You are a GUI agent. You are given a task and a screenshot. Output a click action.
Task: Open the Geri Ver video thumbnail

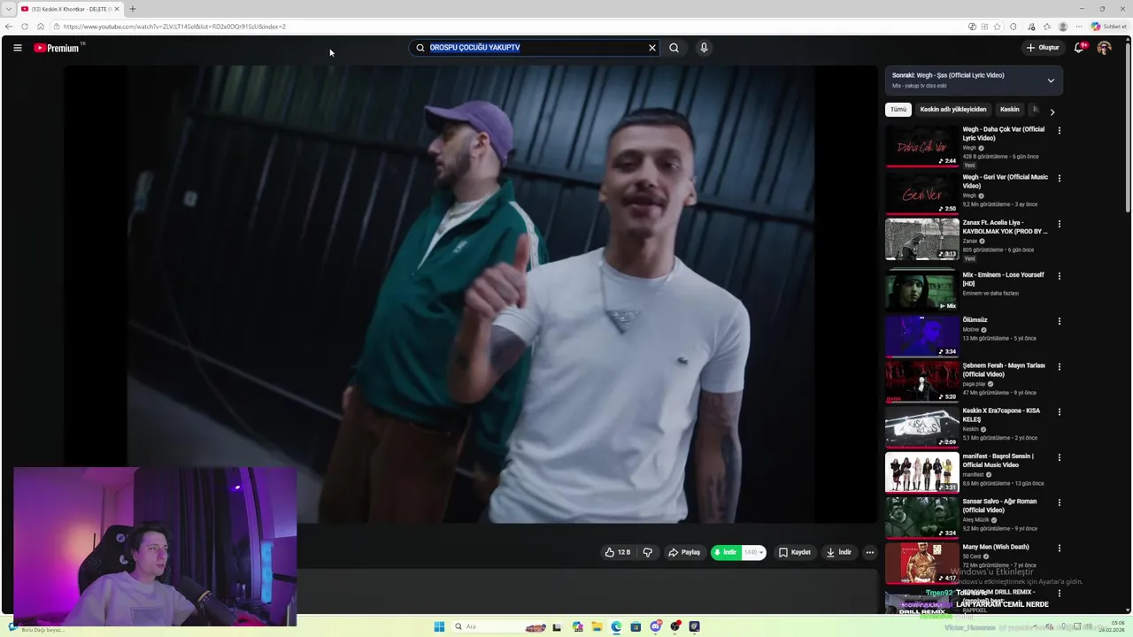pyautogui.click(x=921, y=193)
